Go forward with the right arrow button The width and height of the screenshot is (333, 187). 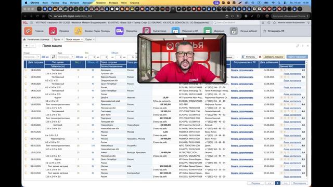[x=32, y=46]
